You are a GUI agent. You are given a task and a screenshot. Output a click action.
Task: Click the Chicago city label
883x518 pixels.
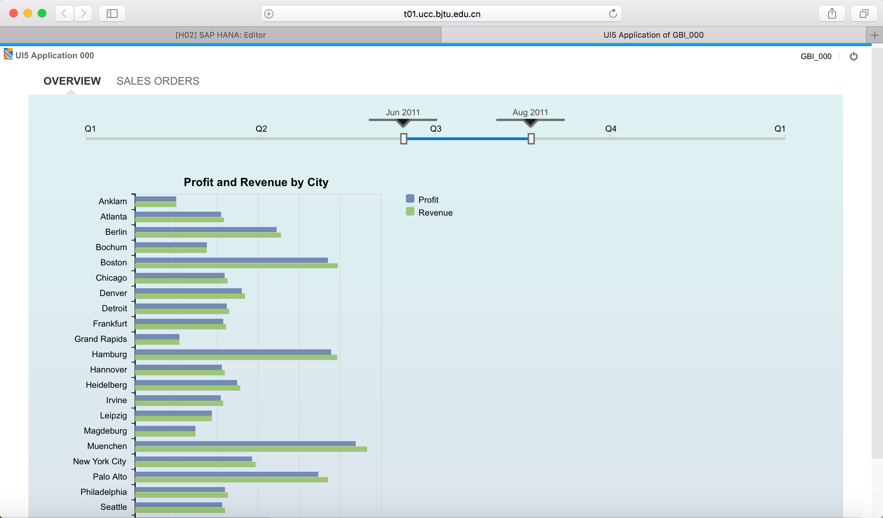click(111, 278)
